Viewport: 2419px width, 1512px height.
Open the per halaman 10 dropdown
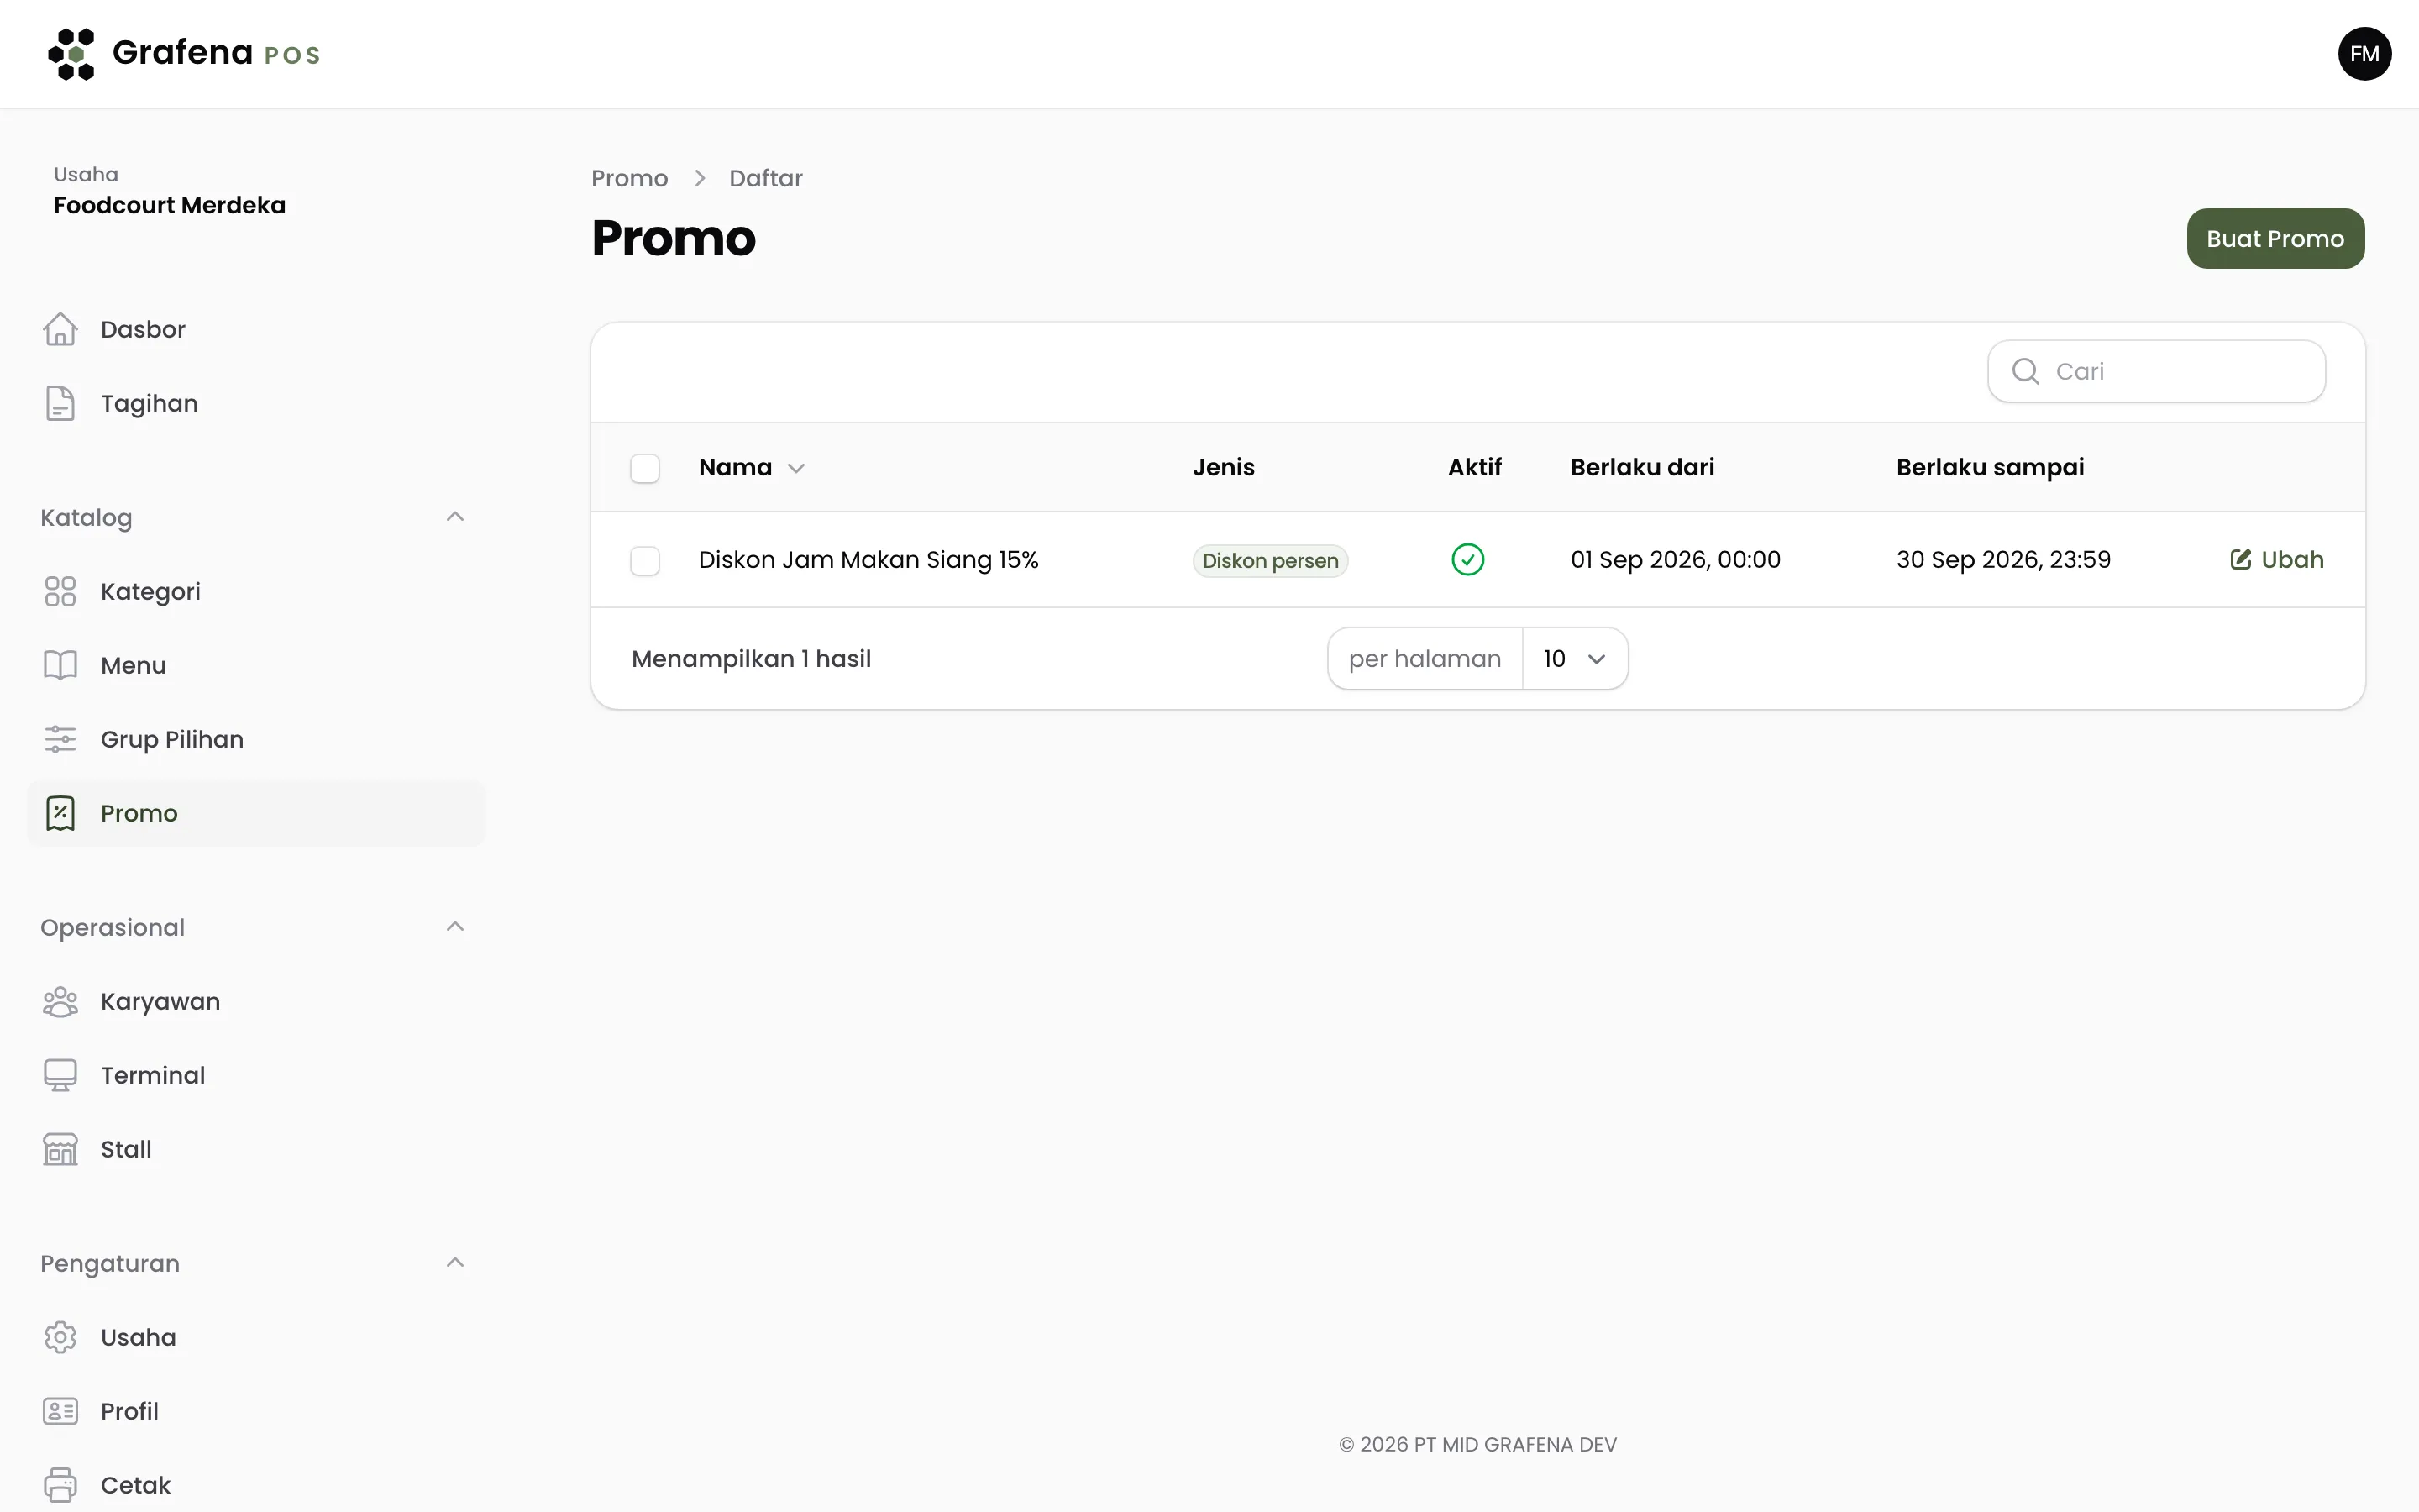[1574, 658]
